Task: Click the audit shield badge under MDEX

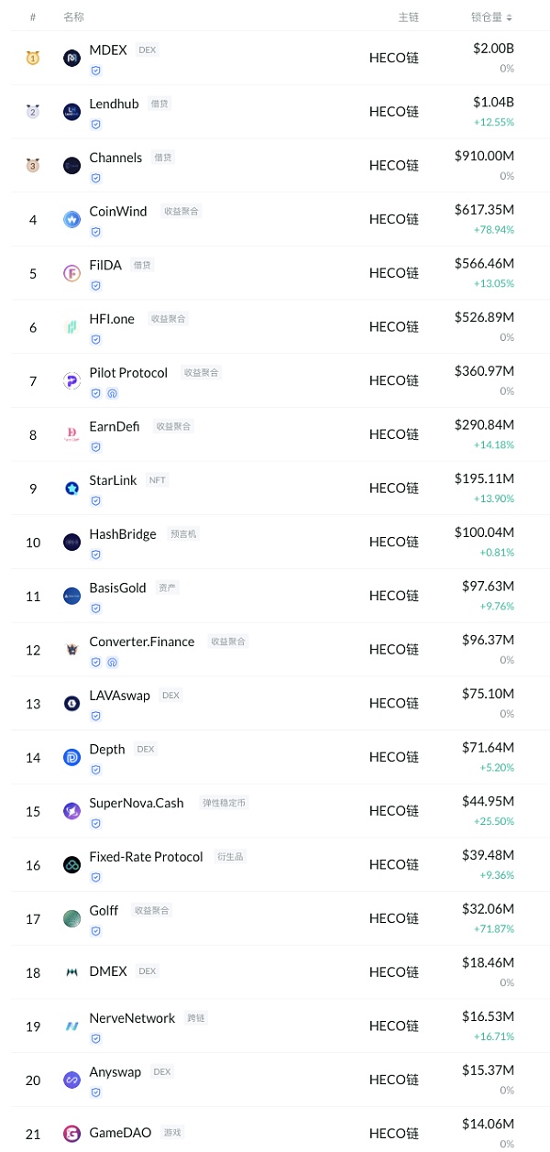Action: coord(95,71)
